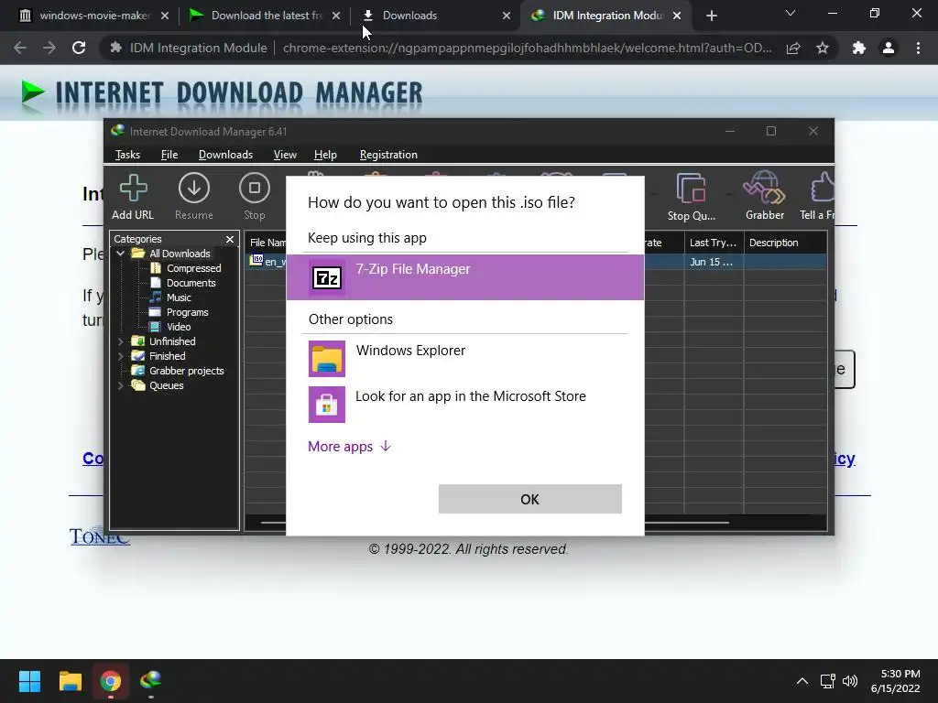Expand the Queues category
Viewport: 938px width, 703px height.
[x=120, y=385]
